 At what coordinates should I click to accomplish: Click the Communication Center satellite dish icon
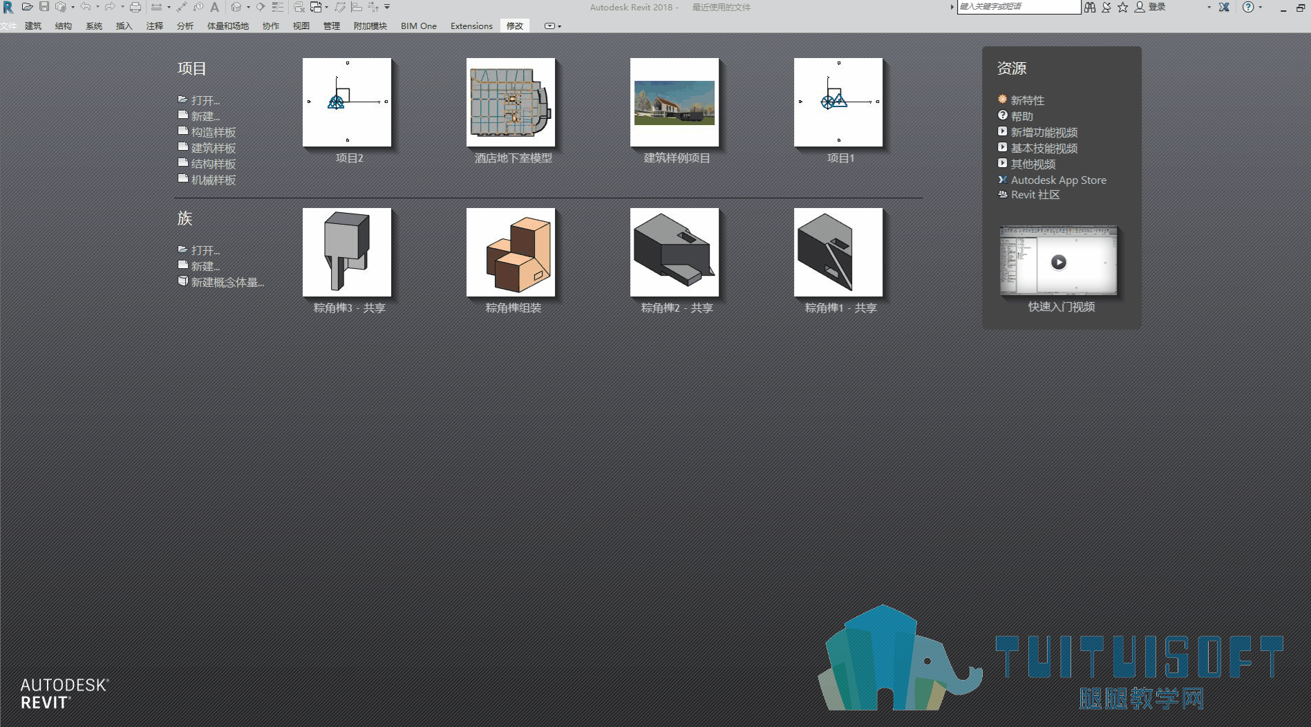click(1106, 7)
